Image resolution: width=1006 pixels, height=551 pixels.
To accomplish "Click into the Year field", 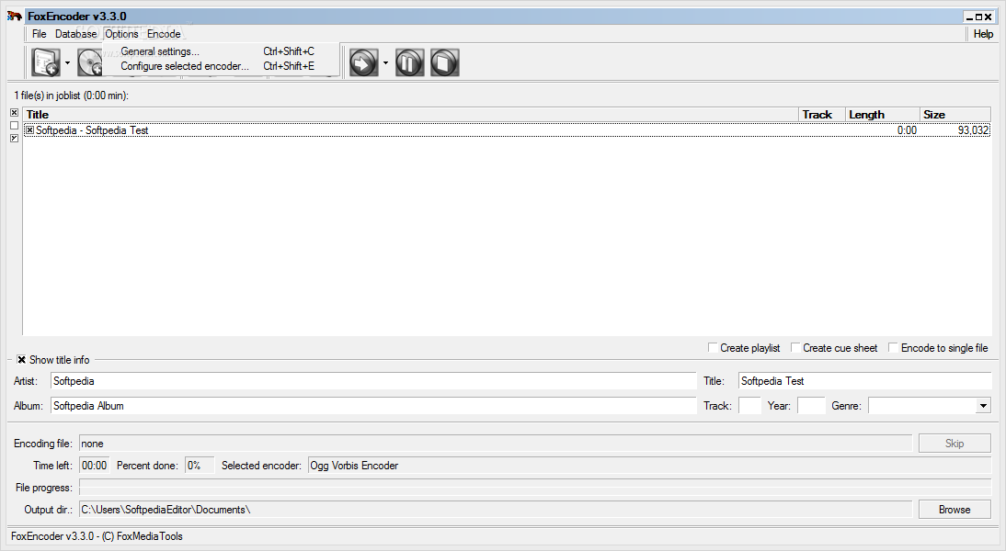I will [811, 406].
